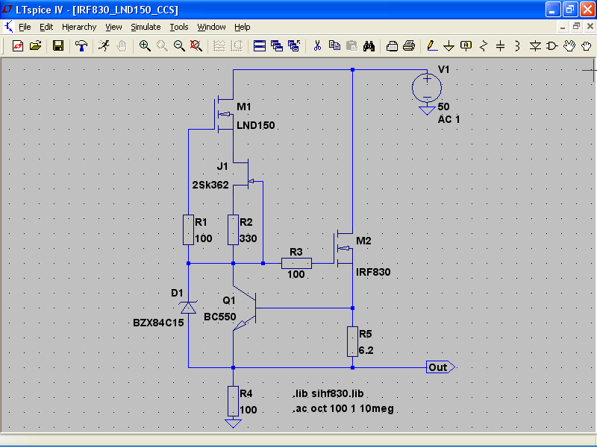597x447 pixels.
Task: Select the Place Component gate icon
Action: coord(552,46)
